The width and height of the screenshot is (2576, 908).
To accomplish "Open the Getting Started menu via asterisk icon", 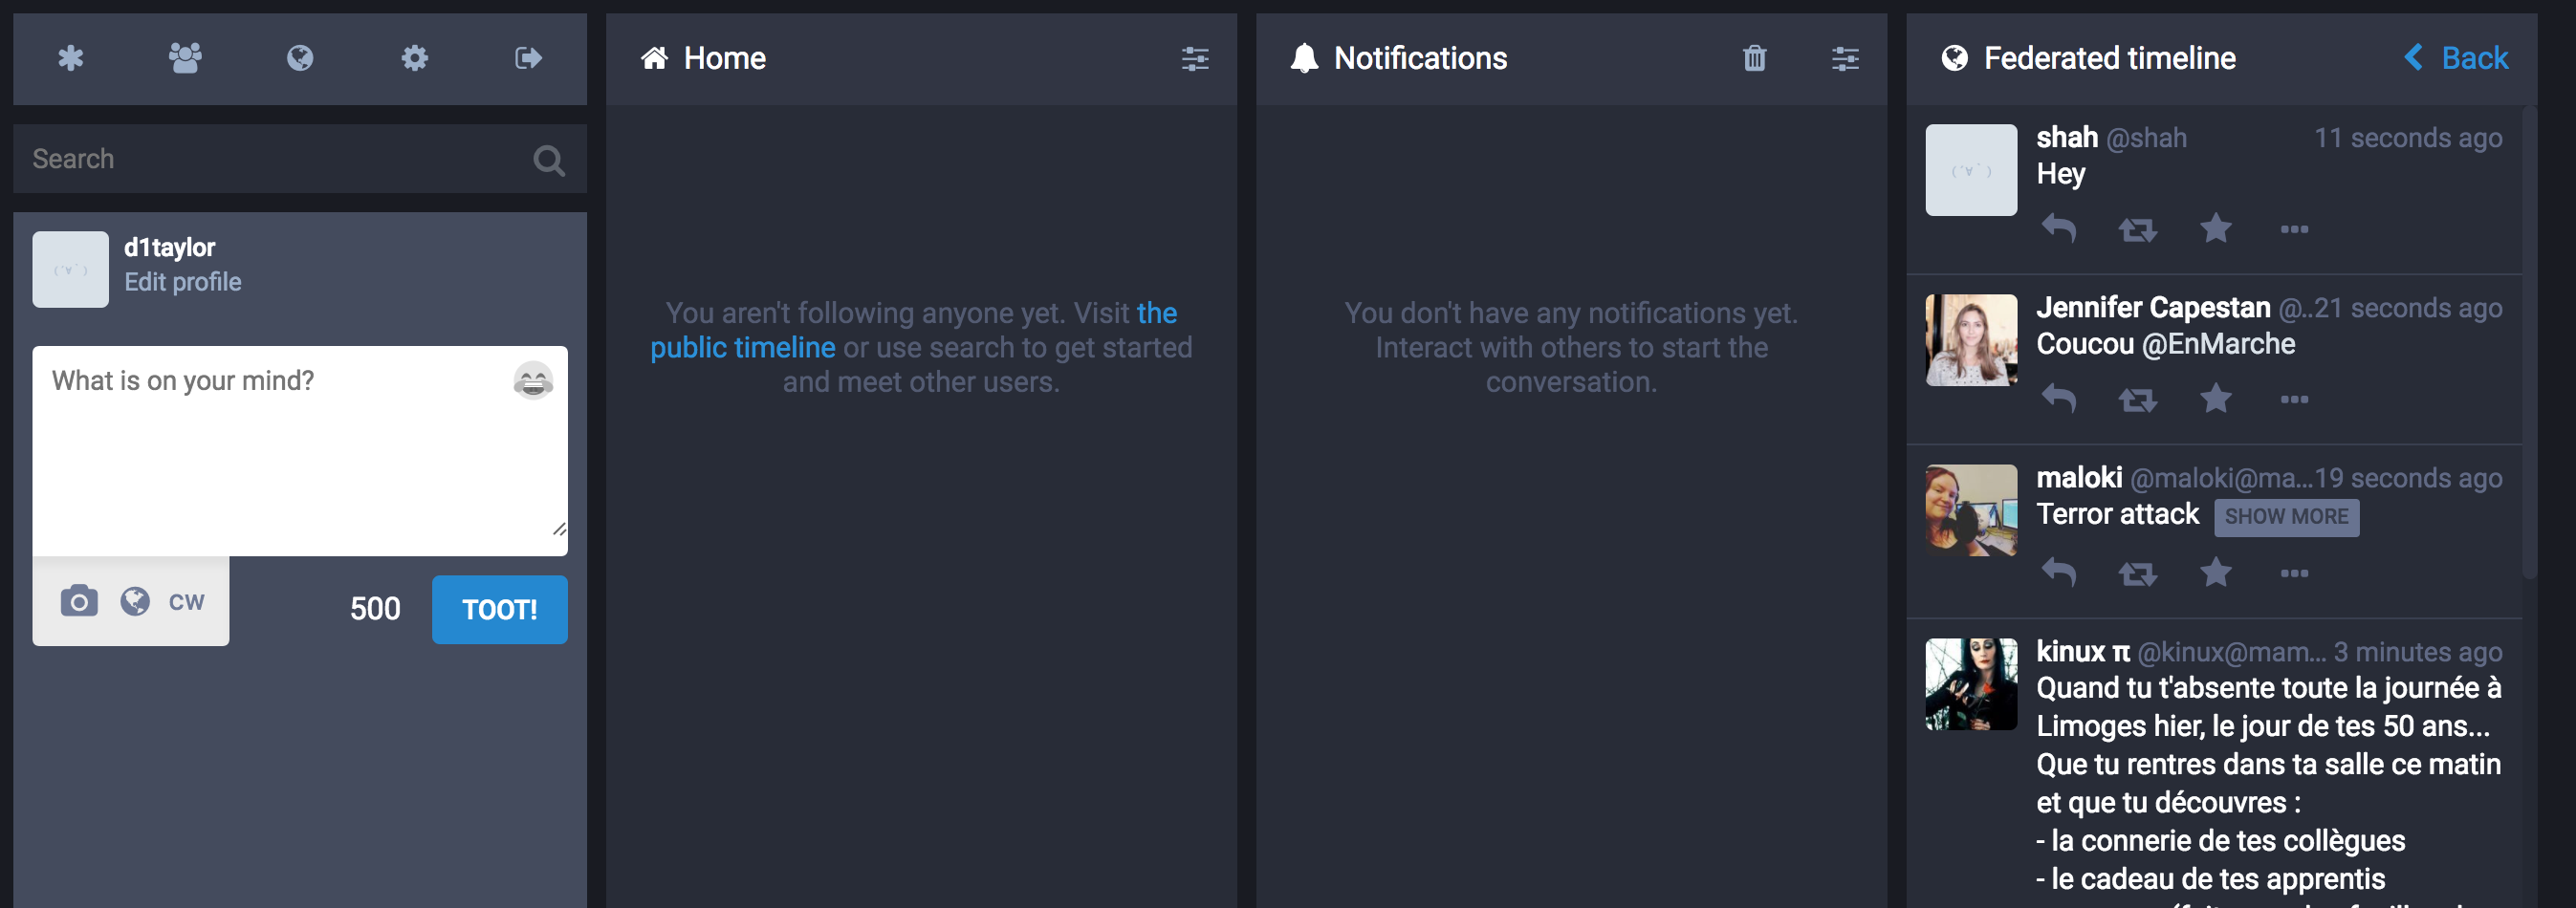I will point(71,59).
